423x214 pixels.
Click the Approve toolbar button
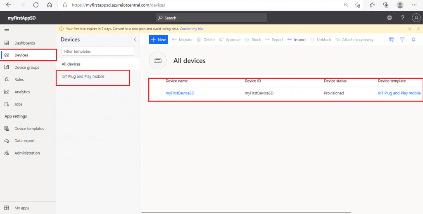230,40
